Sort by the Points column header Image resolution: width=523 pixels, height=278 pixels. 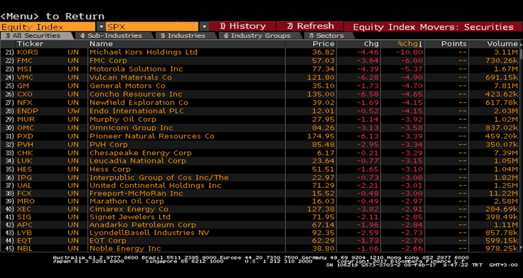tap(454, 44)
